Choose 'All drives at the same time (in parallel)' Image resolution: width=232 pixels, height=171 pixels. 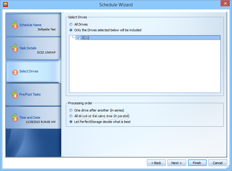71,116
